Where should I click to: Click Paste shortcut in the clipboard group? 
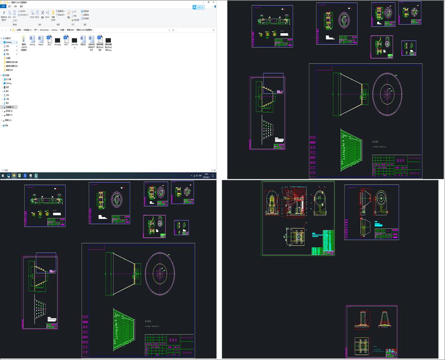tap(23, 15)
